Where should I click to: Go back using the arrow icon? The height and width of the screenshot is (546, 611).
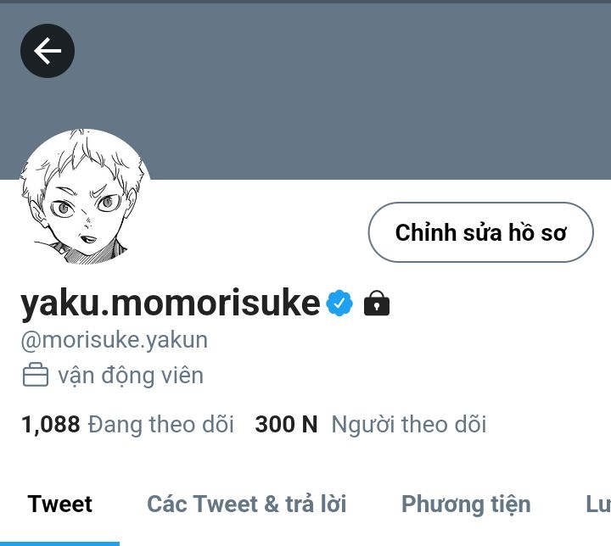click(48, 51)
